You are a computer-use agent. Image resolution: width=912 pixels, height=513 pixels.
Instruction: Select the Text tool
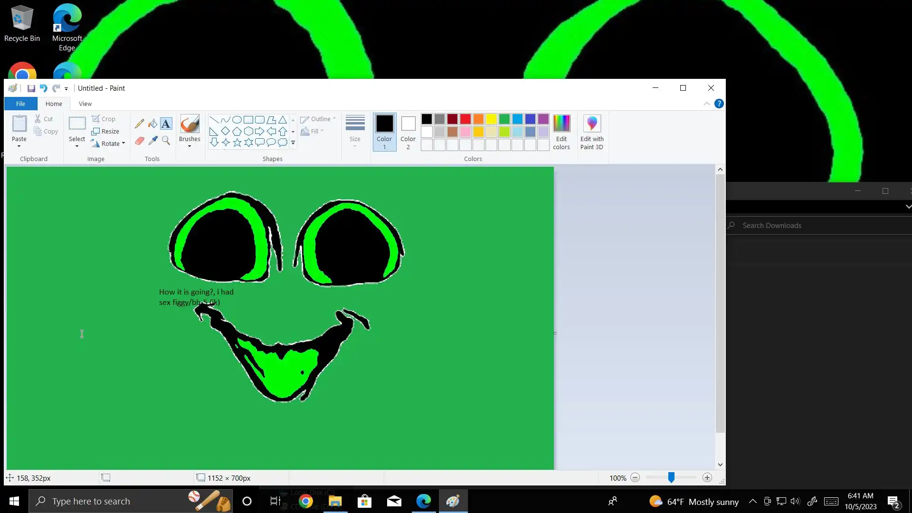(166, 124)
